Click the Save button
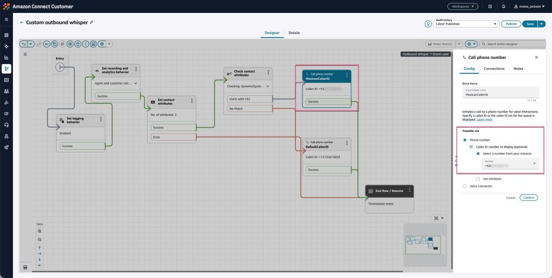 coord(530,24)
